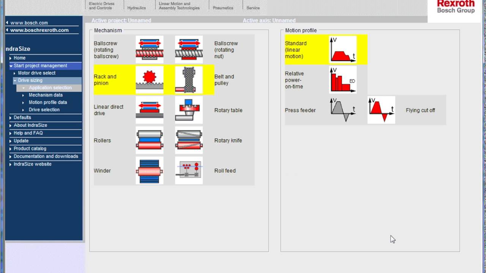Click 'Active axis: Unnamed' header text
The width and height of the screenshot is (486, 273).
(x=269, y=20)
